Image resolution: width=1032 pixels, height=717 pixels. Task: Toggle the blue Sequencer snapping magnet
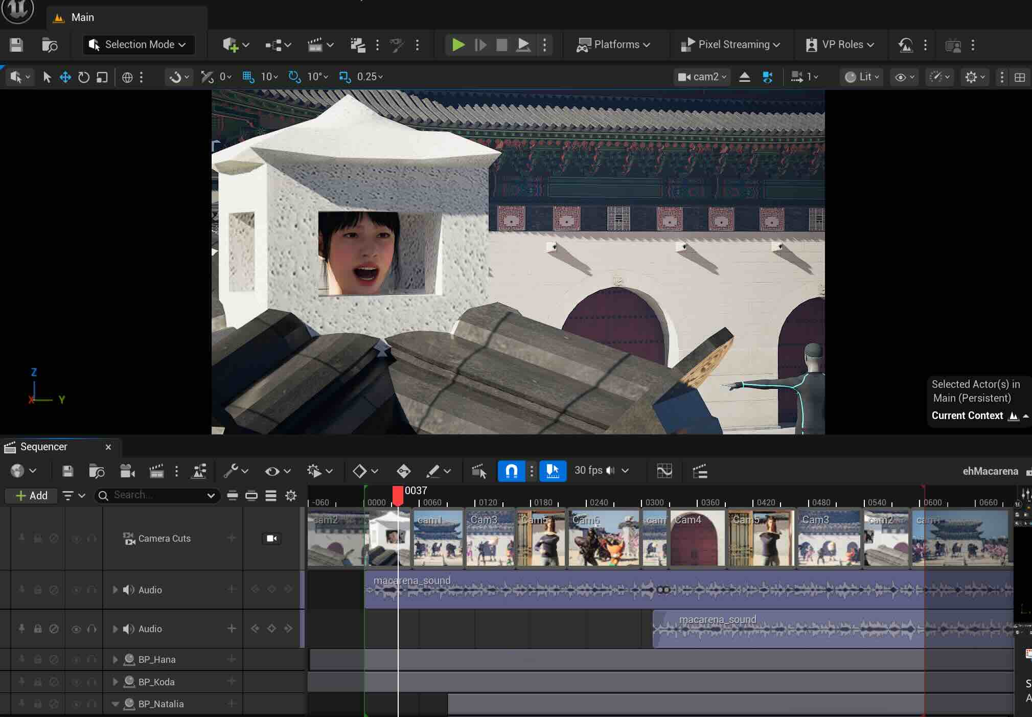point(511,471)
